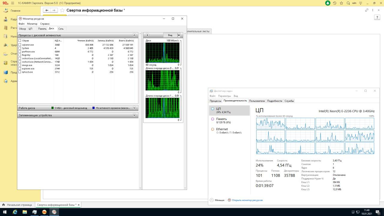Switch to ЦП tab in Resource Monitor
Screen dimensions: 384x216
30,29
